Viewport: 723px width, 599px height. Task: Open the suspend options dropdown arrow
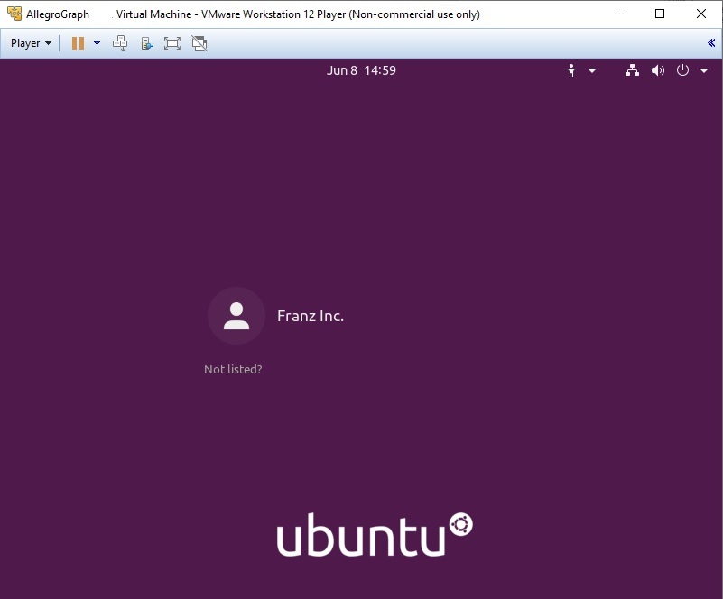tap(97, 42)
